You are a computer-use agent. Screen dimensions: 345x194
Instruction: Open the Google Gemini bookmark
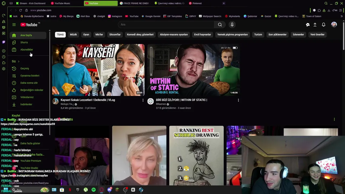click(x=151, y=16)
